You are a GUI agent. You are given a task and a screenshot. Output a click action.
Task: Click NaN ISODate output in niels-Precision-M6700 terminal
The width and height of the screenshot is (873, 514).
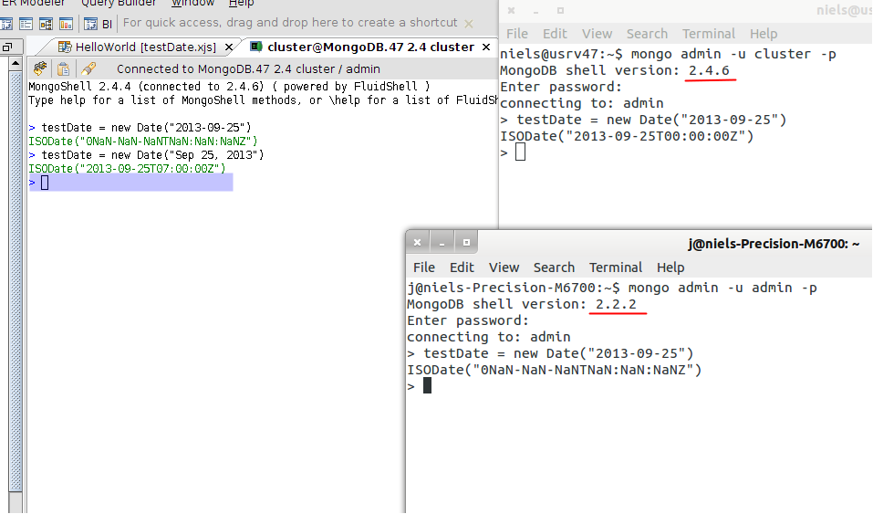[555, 370]
